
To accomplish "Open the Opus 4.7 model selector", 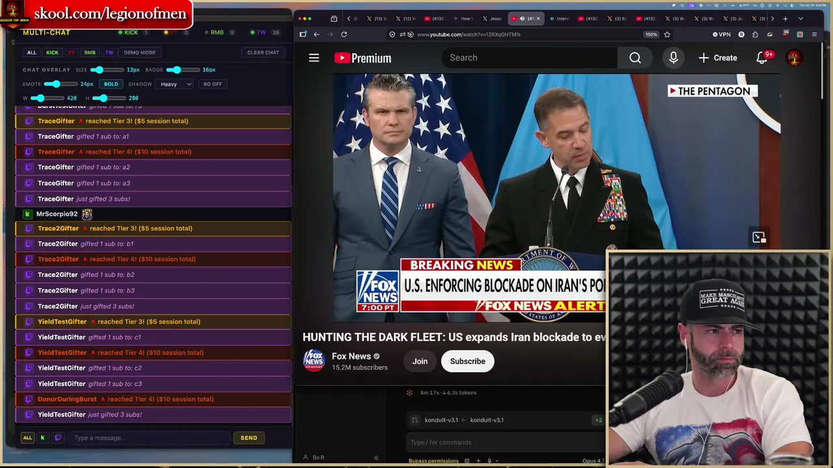I will [x=593, y=461].
